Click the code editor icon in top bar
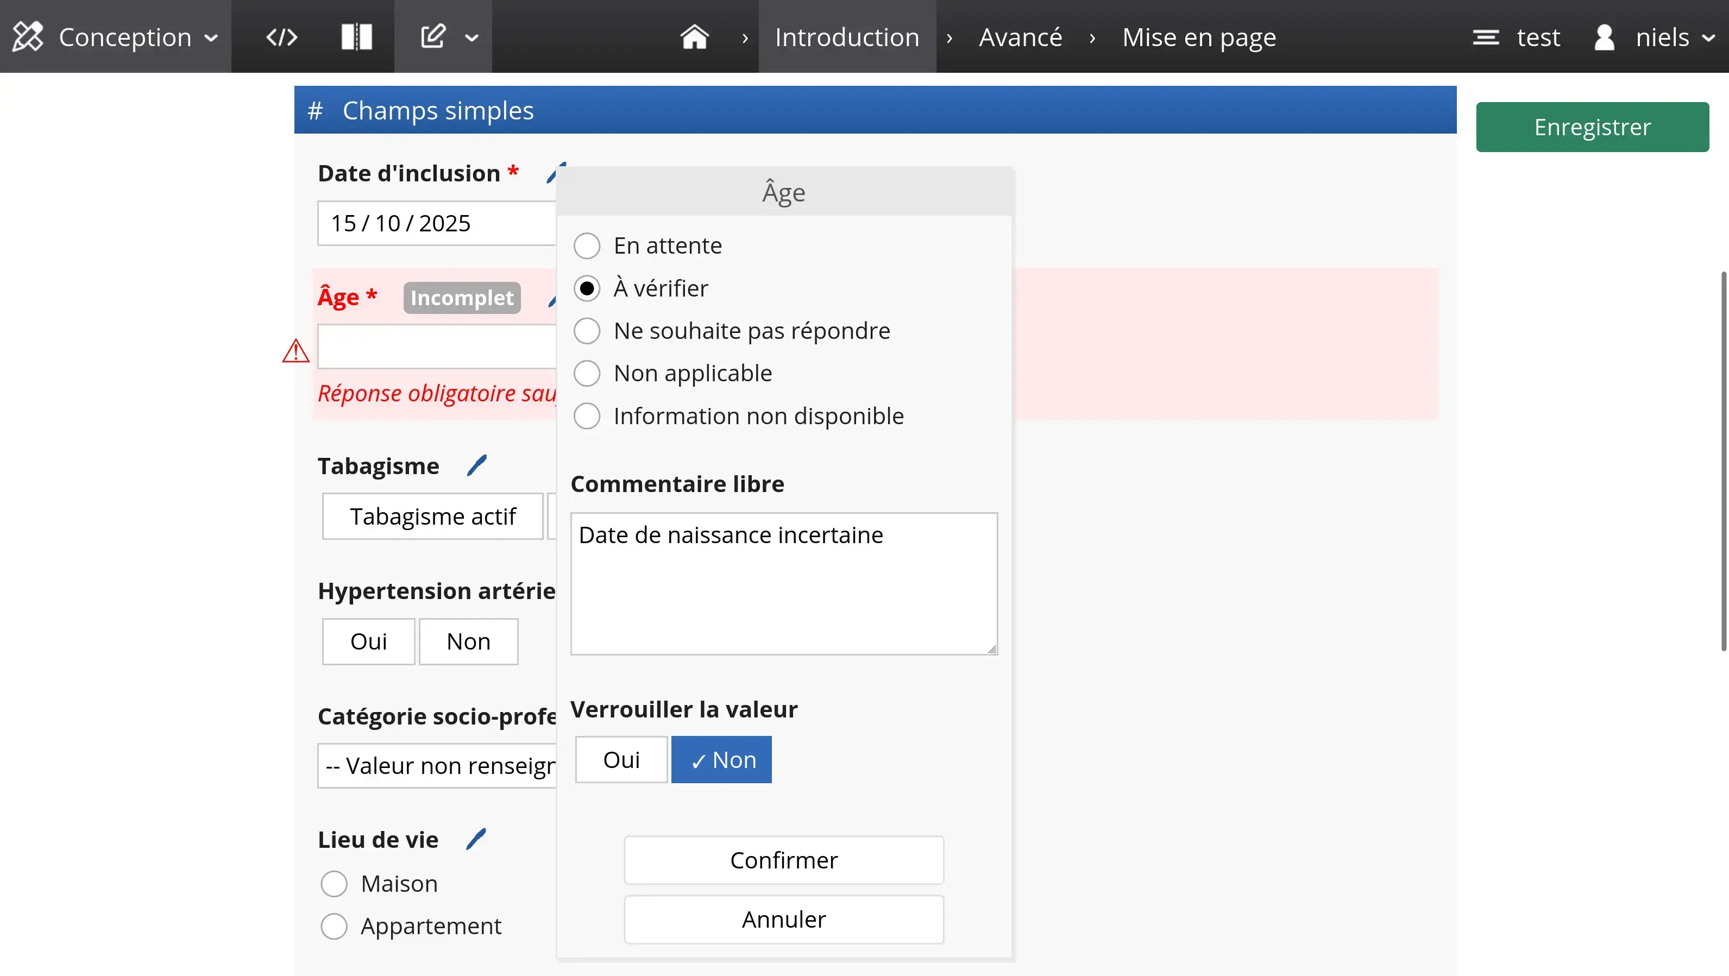1729x976 pixels. (x=281, y=37)
